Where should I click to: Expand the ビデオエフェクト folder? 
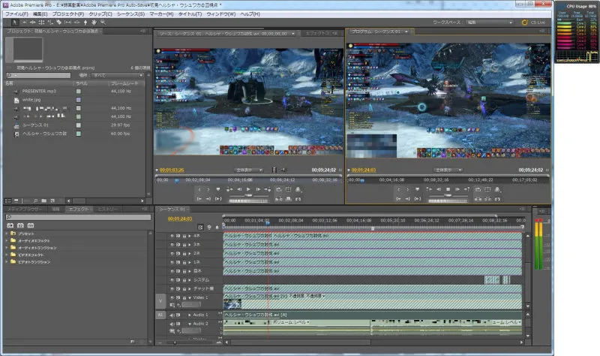click(7, 255)
